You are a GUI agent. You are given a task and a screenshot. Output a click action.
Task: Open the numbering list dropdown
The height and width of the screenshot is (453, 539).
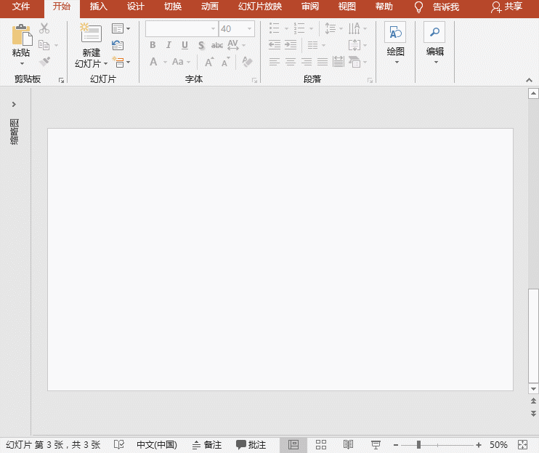(x=311, y=28)
